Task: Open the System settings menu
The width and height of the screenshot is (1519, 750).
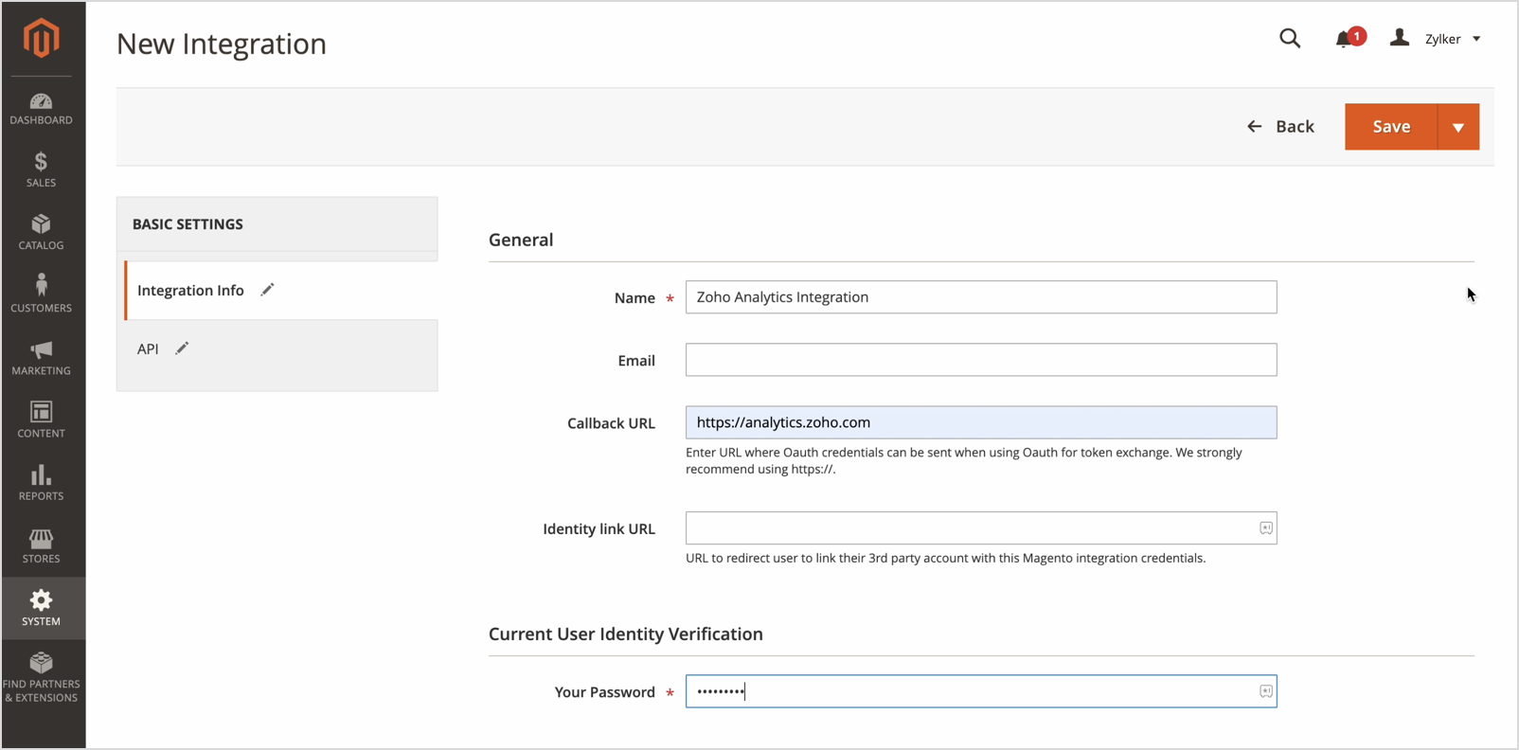Action: click(41, 608)
